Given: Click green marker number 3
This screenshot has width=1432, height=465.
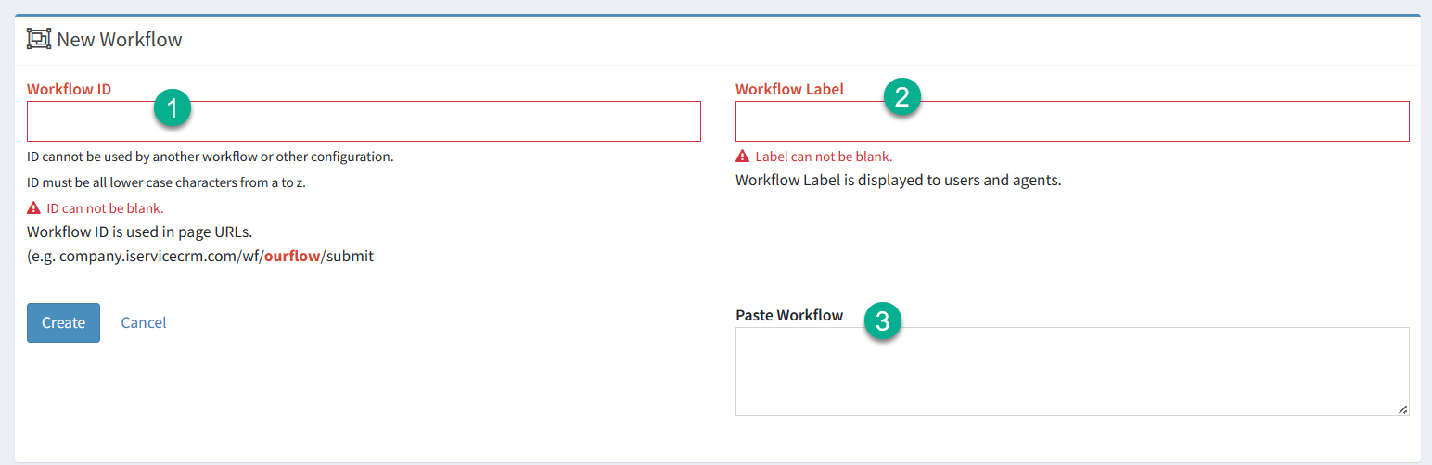Looking at the screenshot, I should tap(883, 321).
